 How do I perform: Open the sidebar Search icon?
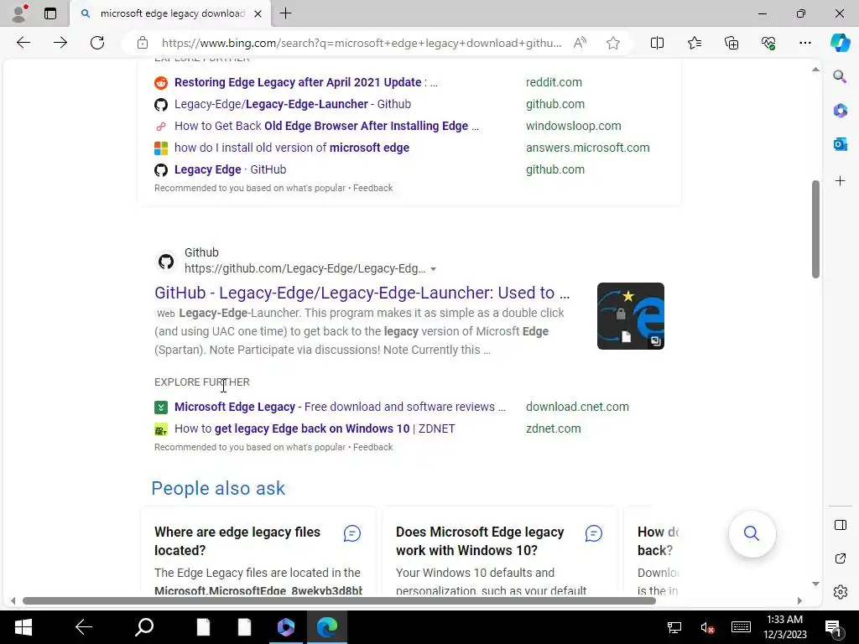840,76
